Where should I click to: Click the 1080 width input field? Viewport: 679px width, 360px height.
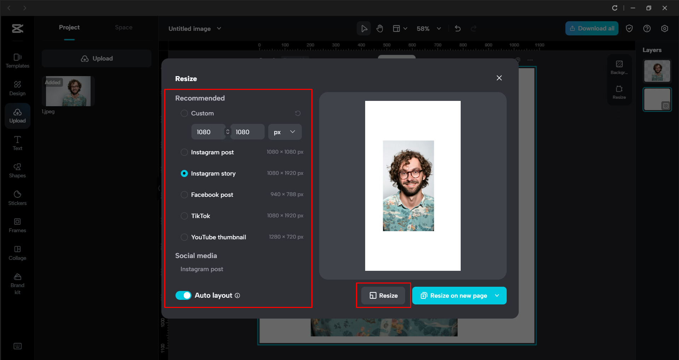208,132
